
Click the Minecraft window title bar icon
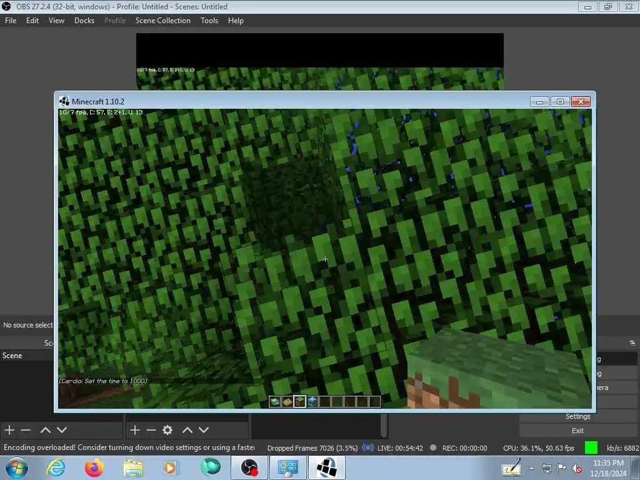(x=64, y=101)
